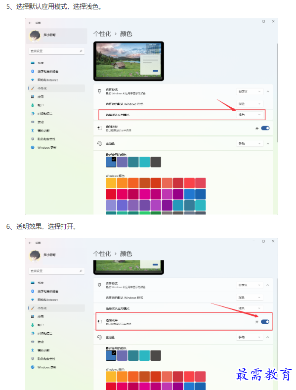The width and height of the screenshot is (296, 390).
Task: Open the 自定义 mode dropdown in step 6 window
Action: [250, 285]
